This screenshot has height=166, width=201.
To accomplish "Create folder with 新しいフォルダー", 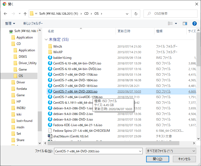I will [x=33, y=24].
